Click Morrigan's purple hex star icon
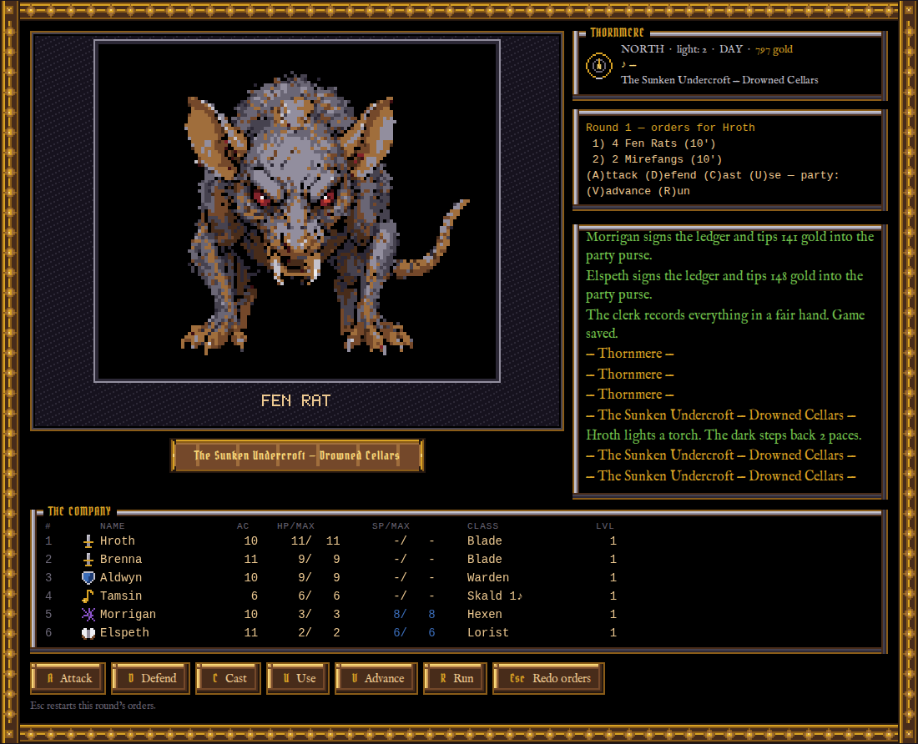The image size is (918, 744). pos(88,614)
